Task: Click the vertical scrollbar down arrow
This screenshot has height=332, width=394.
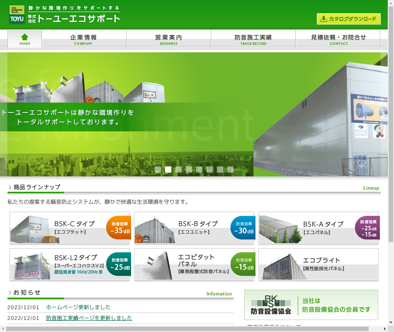Action: coord(391,322)
